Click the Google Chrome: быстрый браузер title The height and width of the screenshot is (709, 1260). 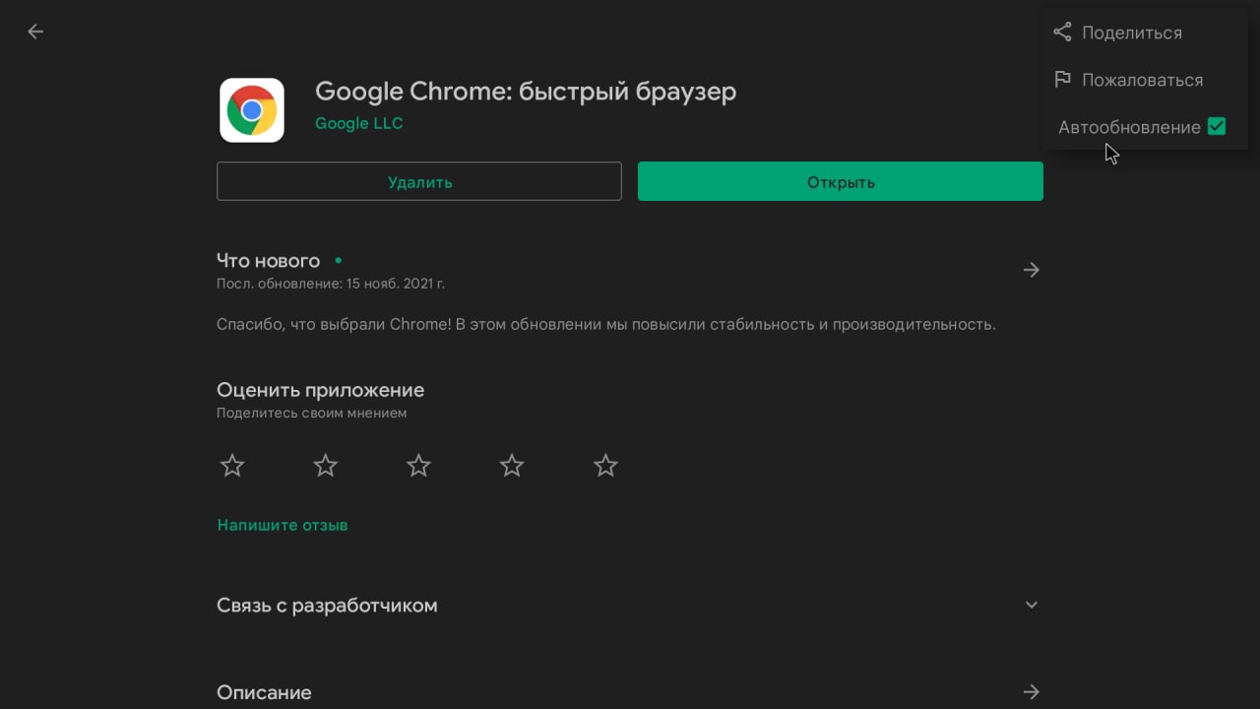(x=526, y=92)
